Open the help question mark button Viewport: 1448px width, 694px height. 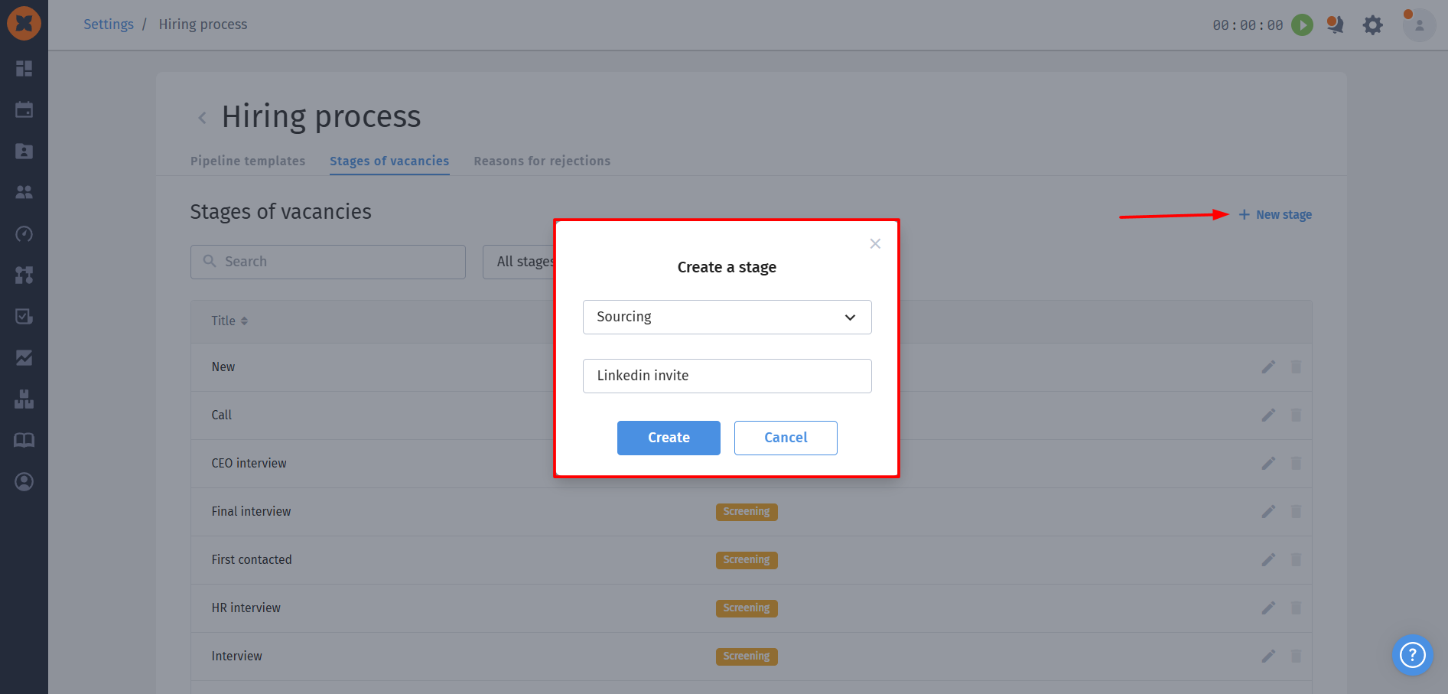pos(1412,655)
